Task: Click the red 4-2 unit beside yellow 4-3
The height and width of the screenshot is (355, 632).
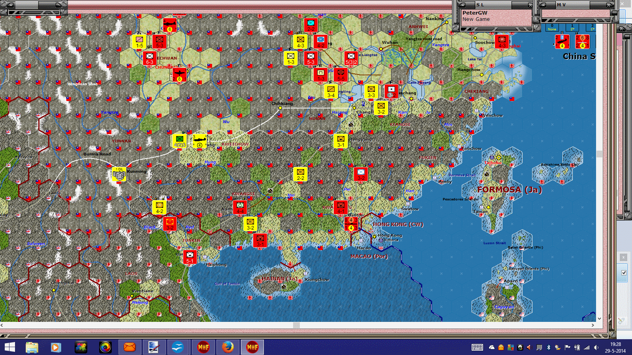Action: [x=321, y=41]
